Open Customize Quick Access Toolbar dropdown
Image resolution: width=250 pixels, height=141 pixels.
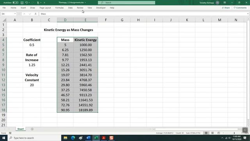click(x=44, y=3)
